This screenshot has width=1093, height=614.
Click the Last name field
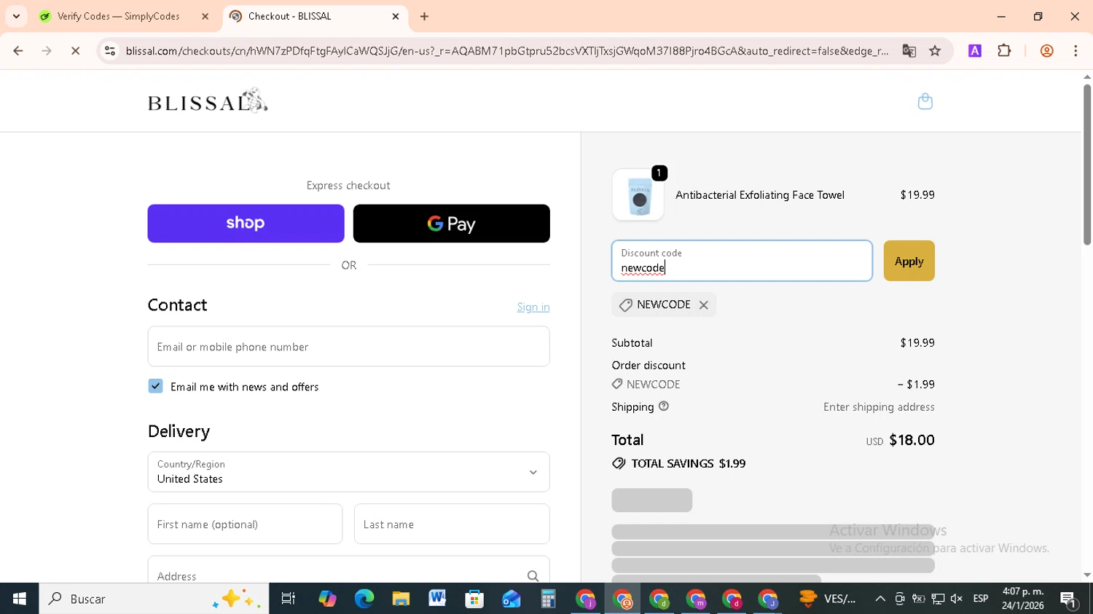452,524
